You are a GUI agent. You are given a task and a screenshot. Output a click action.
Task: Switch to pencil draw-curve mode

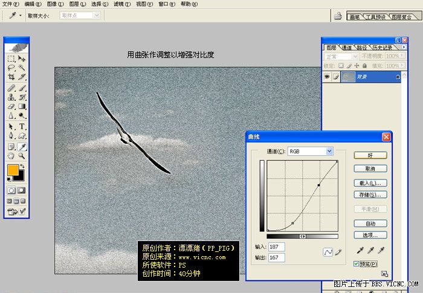pos(338,253)
